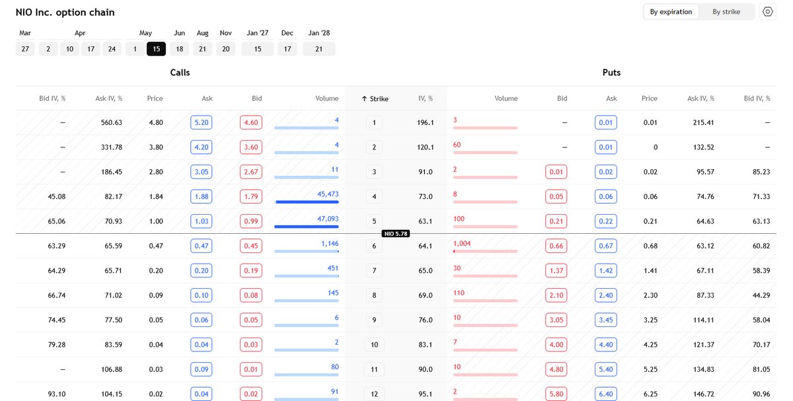Click the call Bid 0.45 for strike 6
The height and width of the screenshot is (401, 793).
pyautogui.click(x=251, y=246)
